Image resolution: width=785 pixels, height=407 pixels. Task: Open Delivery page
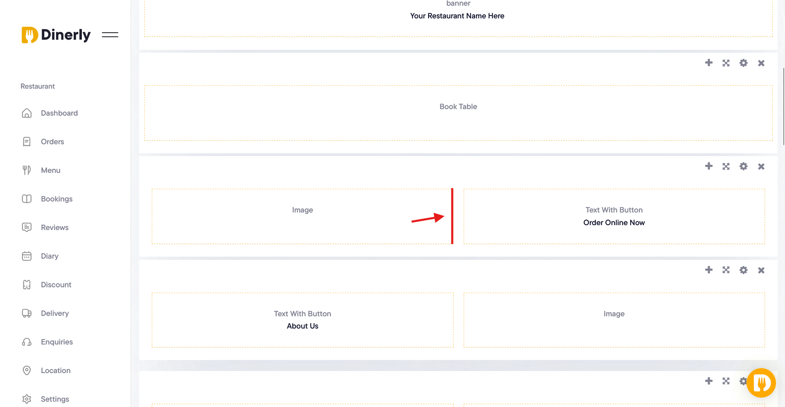55,313
